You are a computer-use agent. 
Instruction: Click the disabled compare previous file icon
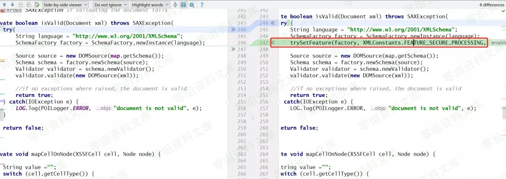click(21, 5)
